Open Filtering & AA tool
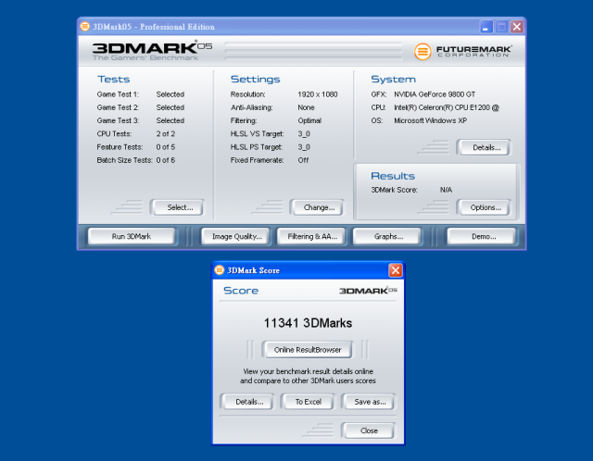593x461 pixels. pyautogui.click(x=312, y=237)
